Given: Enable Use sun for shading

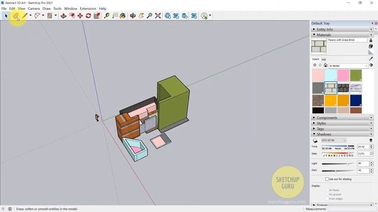Looking at the screenshot, I should 327,179.
